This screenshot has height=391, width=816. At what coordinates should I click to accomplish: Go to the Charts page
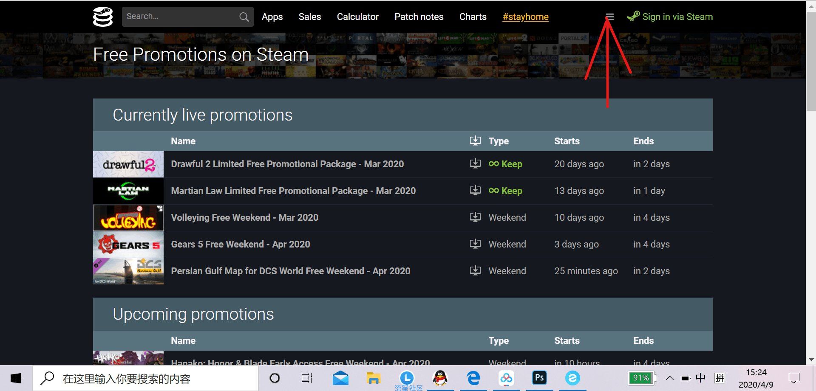click(x=473, y=17)
